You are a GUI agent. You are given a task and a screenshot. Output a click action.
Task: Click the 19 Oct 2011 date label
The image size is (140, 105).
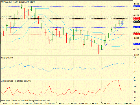(x=16, y=104)
